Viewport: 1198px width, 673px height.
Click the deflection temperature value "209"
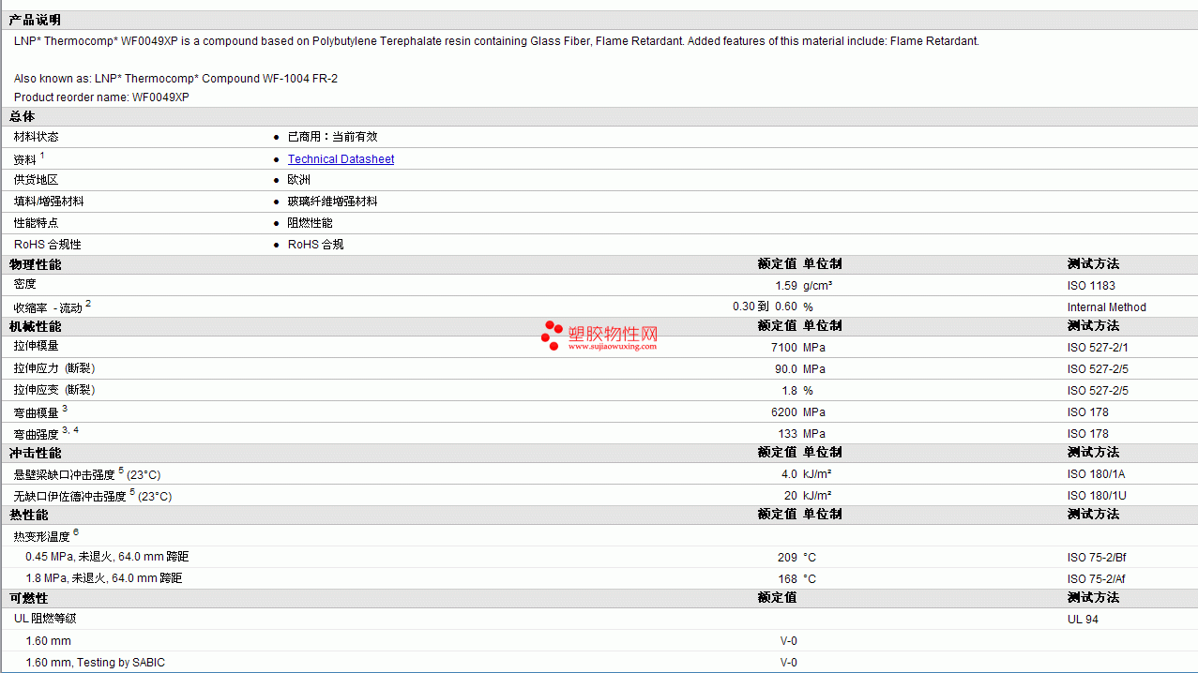788,558
